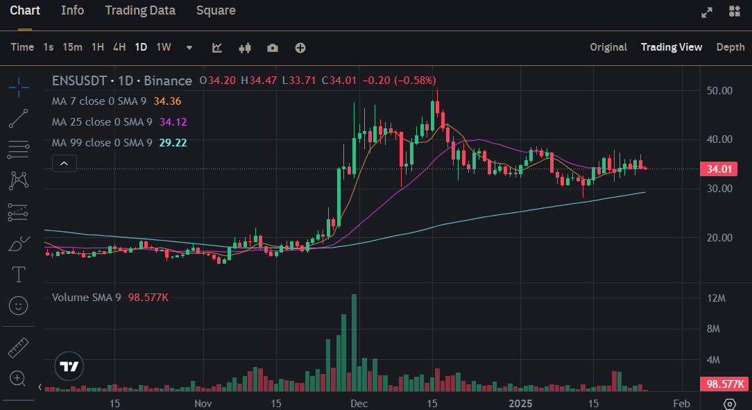This screenshot has width=752, height=410.
Task: Click the ENSUSDT · 1D · Binance title
Action: tap(122, 80)
